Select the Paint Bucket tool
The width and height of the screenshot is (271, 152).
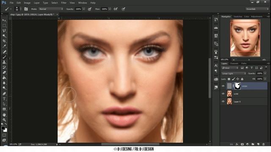(x=4, y=78)
